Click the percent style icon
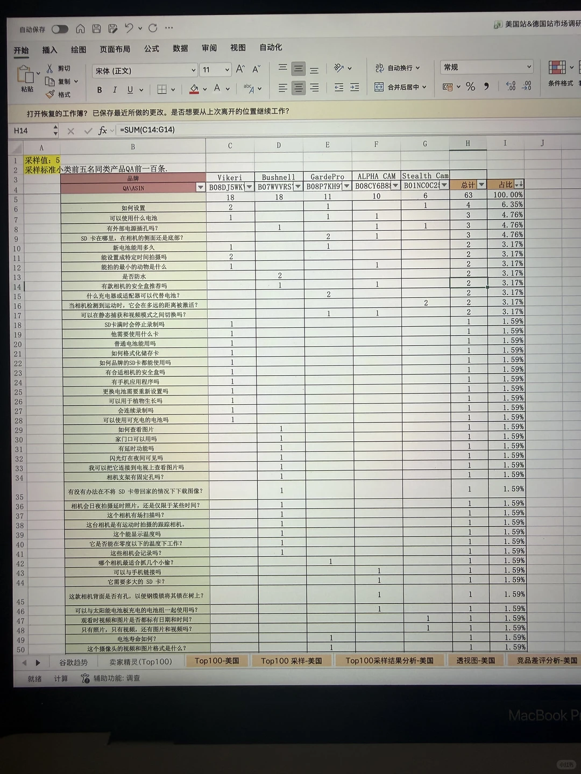The image size is (581, 774). point(471,87)
